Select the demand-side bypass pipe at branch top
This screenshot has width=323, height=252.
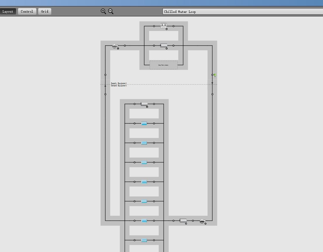(x=144, y=104)
